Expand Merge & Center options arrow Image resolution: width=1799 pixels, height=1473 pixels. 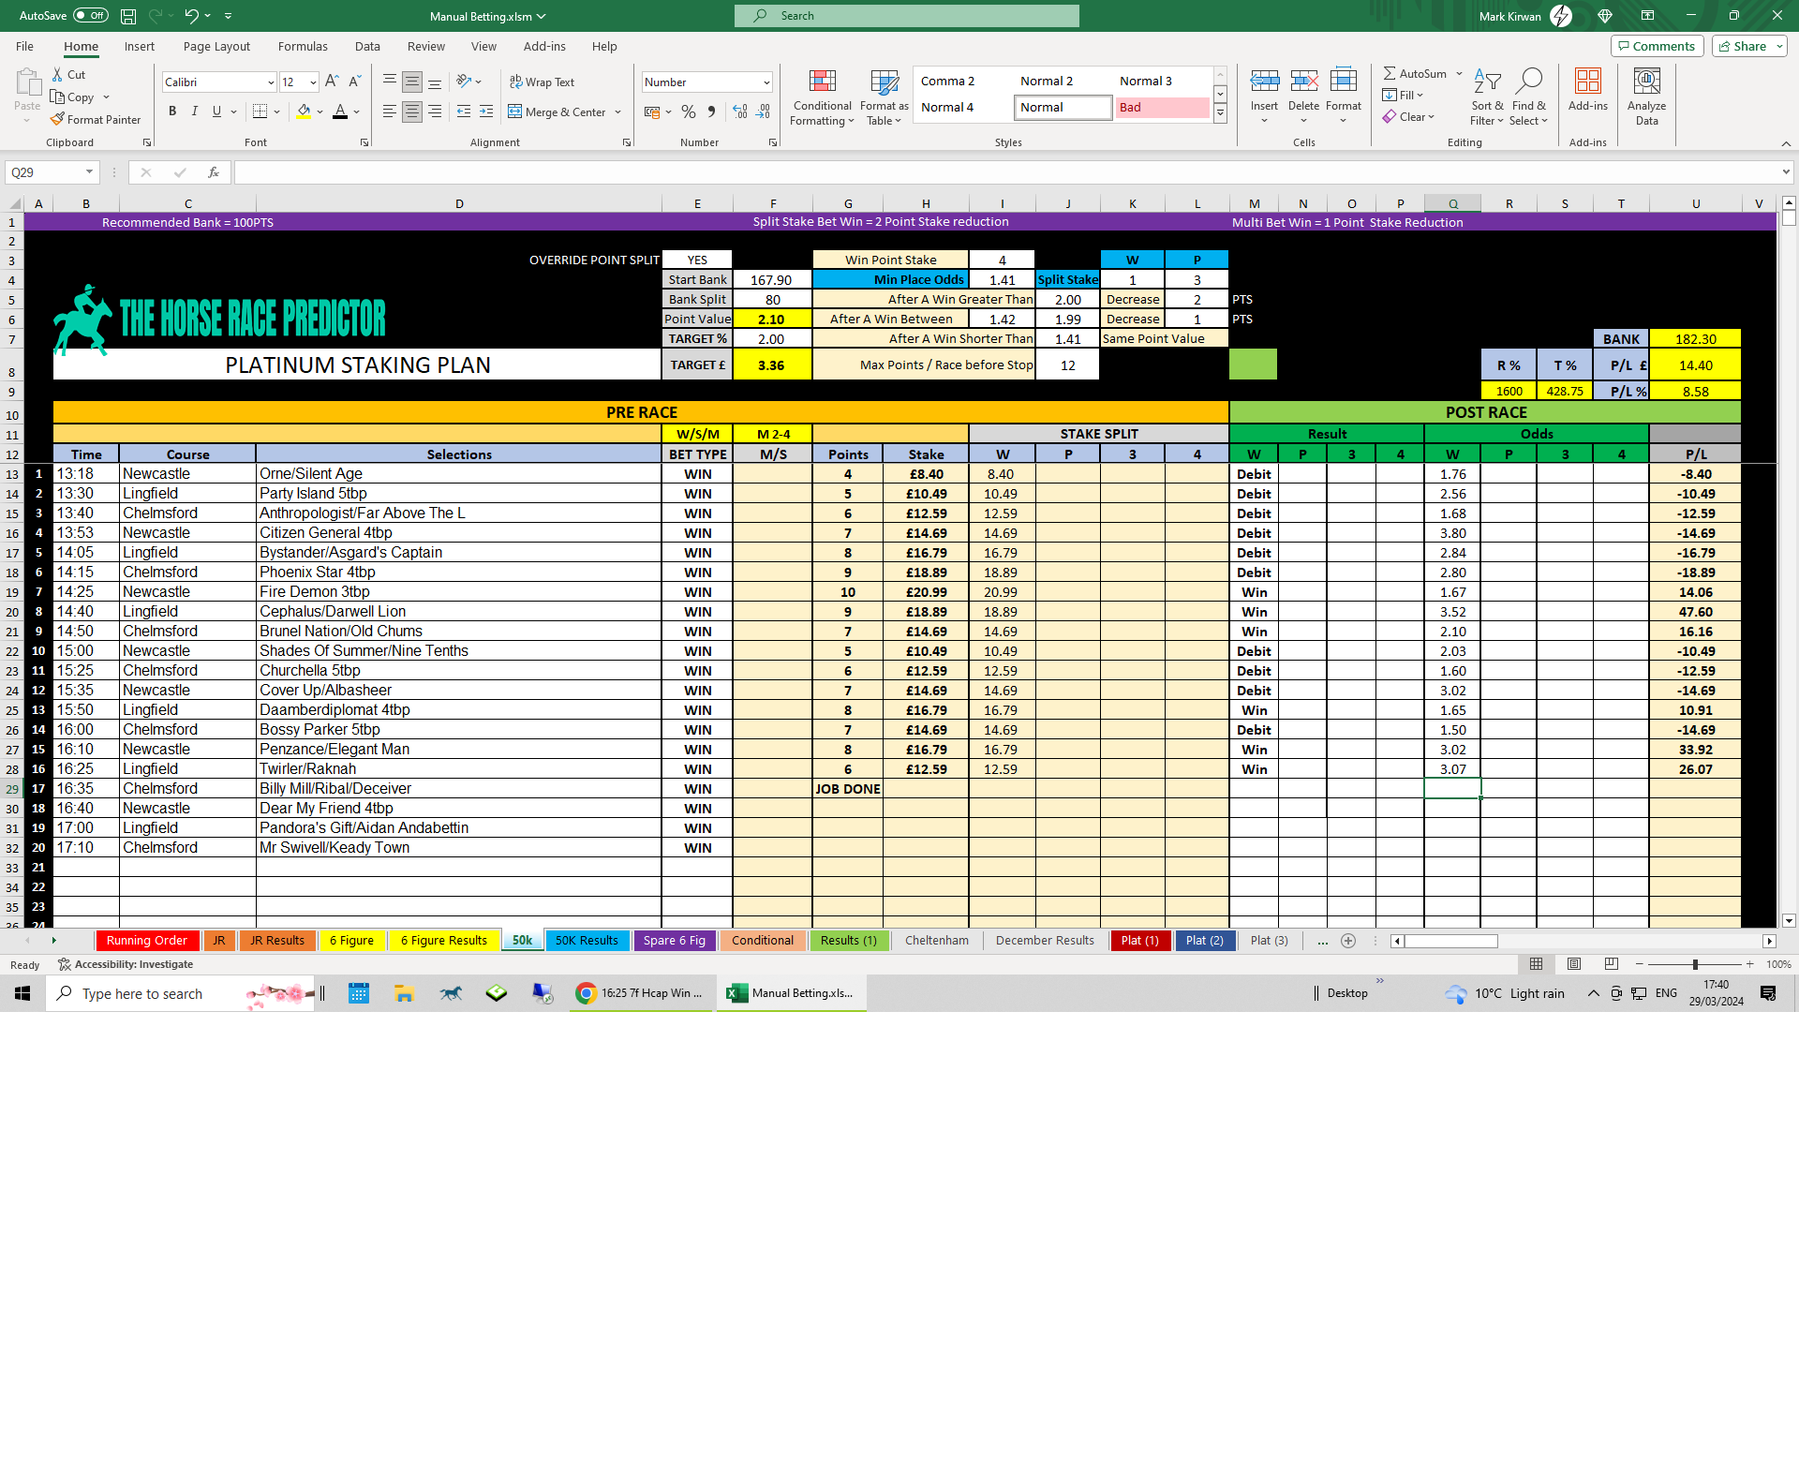[x=618, y=112]
